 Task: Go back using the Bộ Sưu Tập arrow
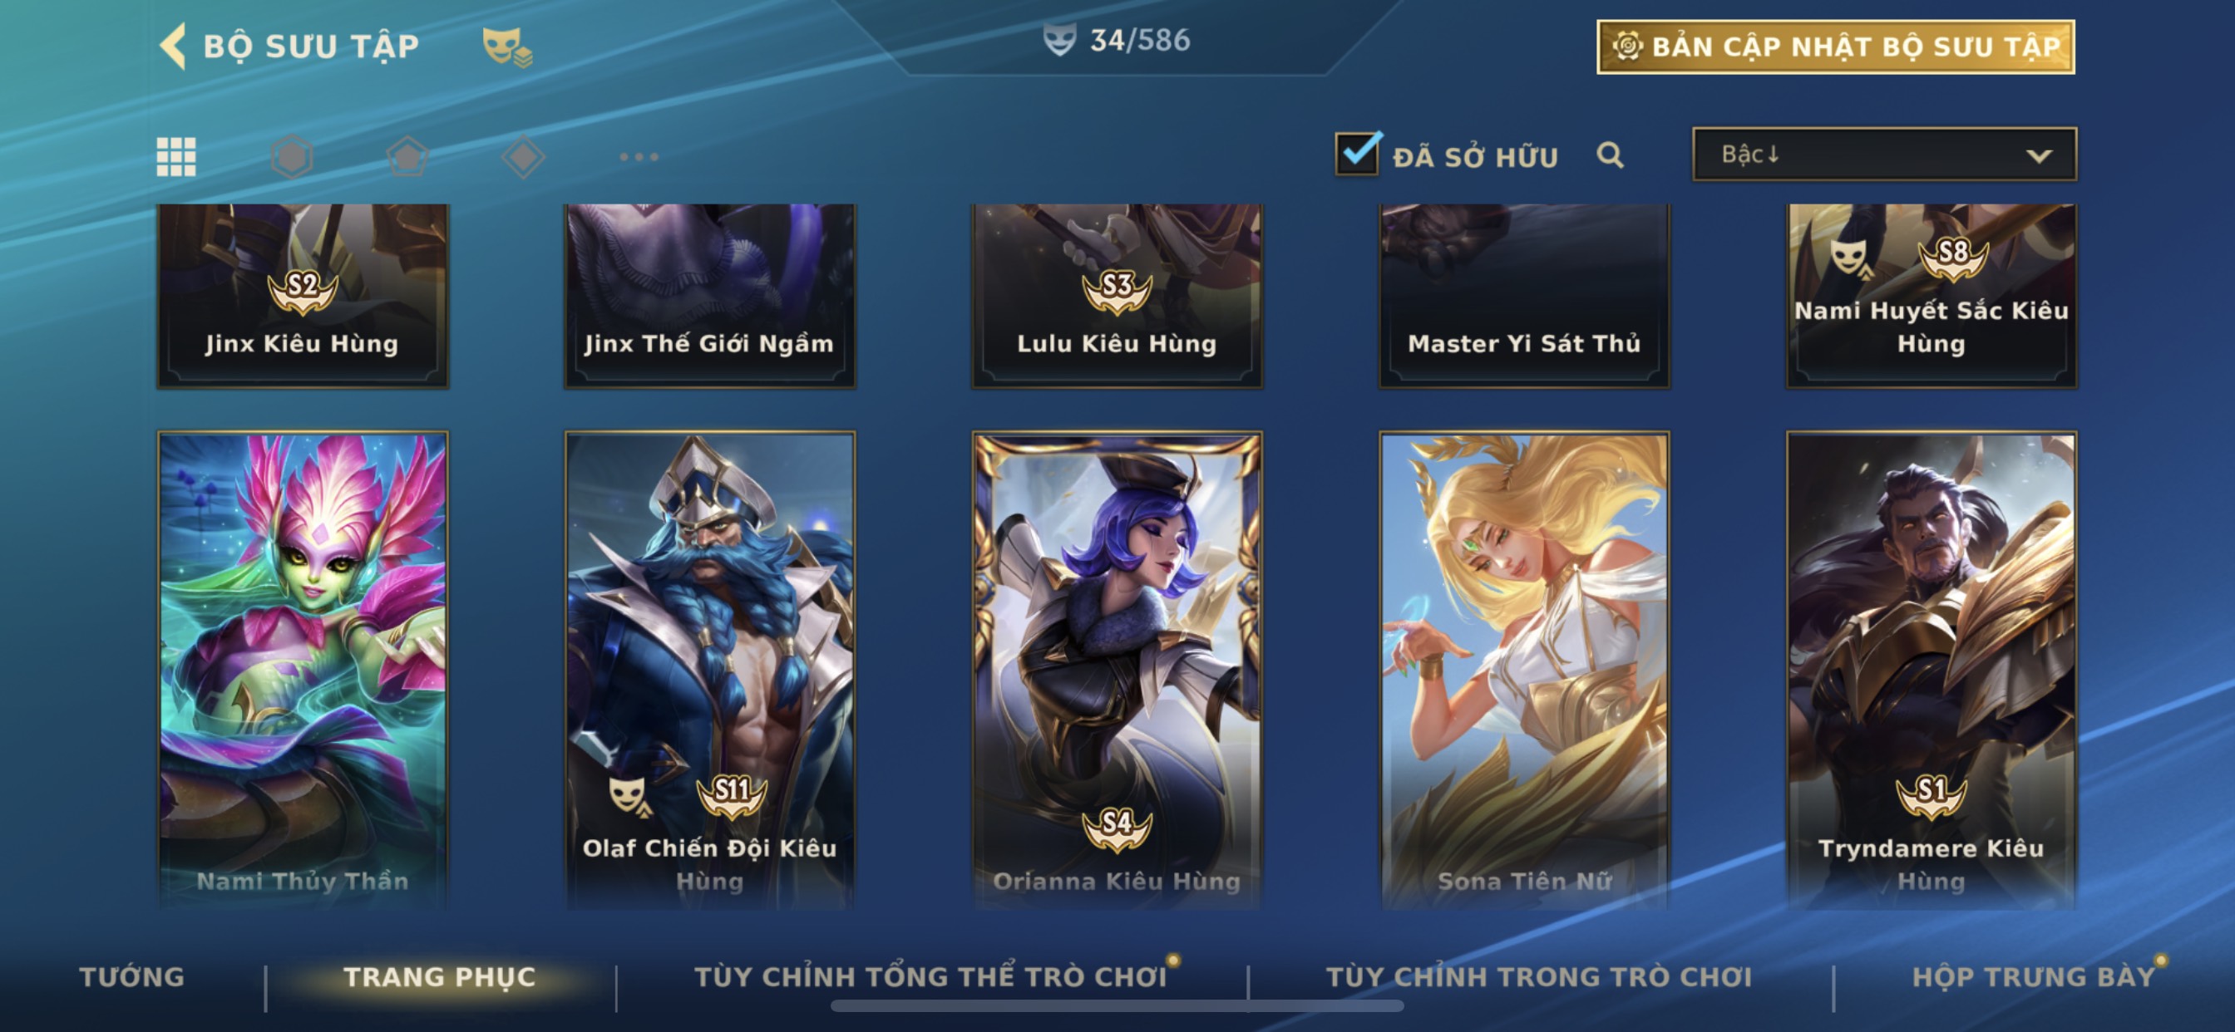(x=173, y=46)
